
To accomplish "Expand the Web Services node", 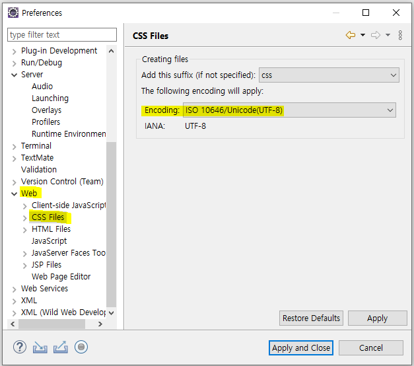I will click(x=15, y=289).
